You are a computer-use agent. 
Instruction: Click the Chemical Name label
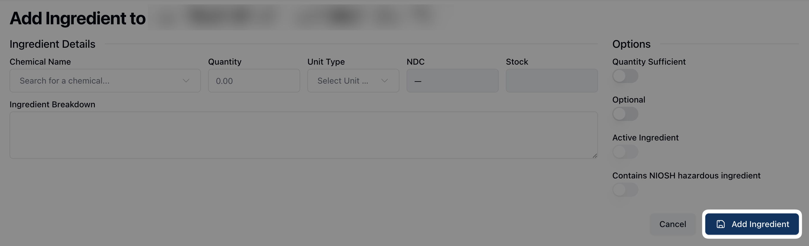40,62
